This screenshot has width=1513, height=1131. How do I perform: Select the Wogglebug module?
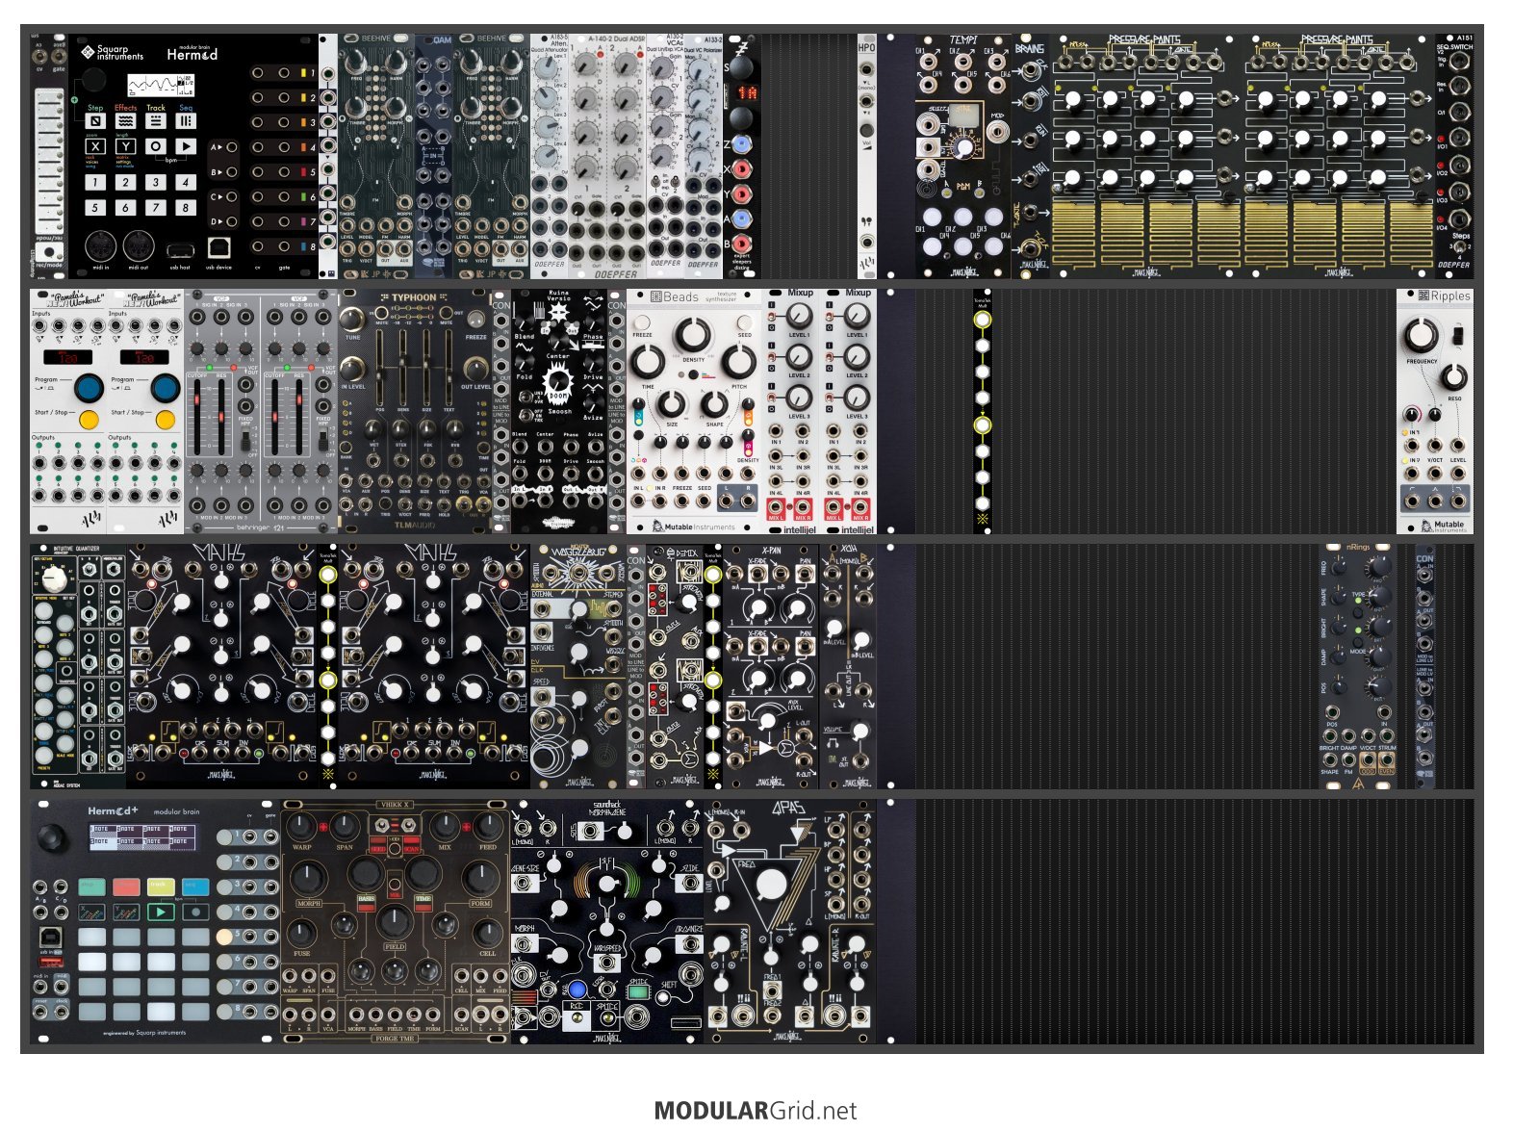[x=577, y=667]
